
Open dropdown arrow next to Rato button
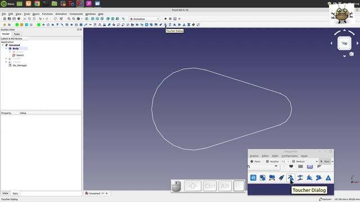(332, 162)
